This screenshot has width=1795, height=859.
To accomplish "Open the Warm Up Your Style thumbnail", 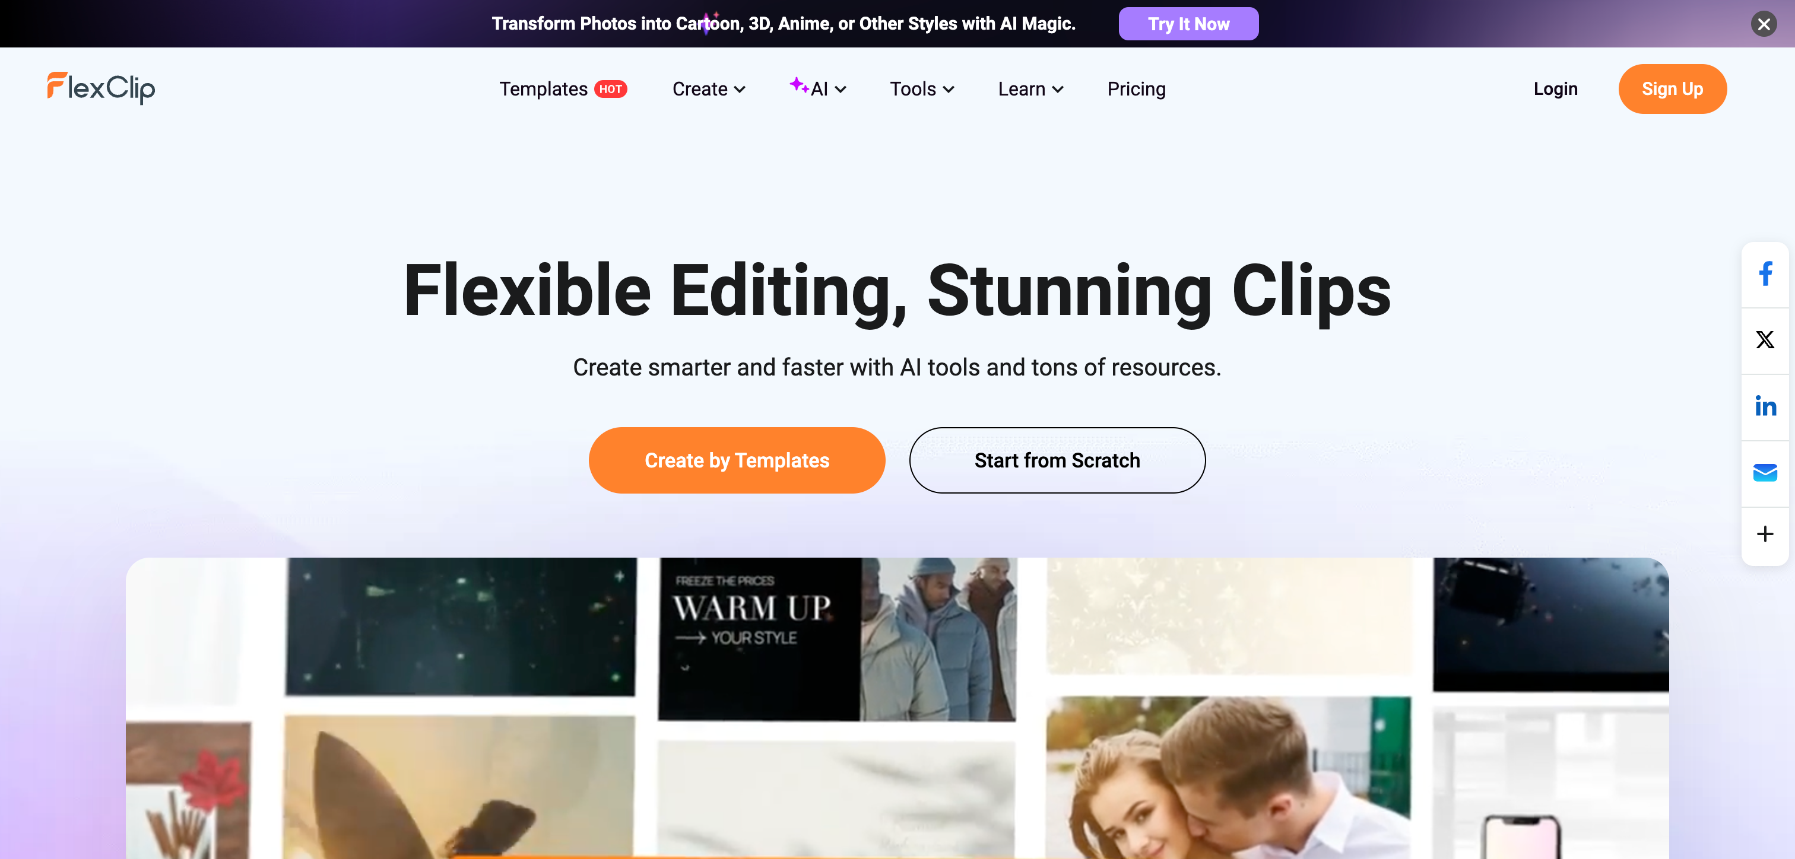I will point(836,638).
